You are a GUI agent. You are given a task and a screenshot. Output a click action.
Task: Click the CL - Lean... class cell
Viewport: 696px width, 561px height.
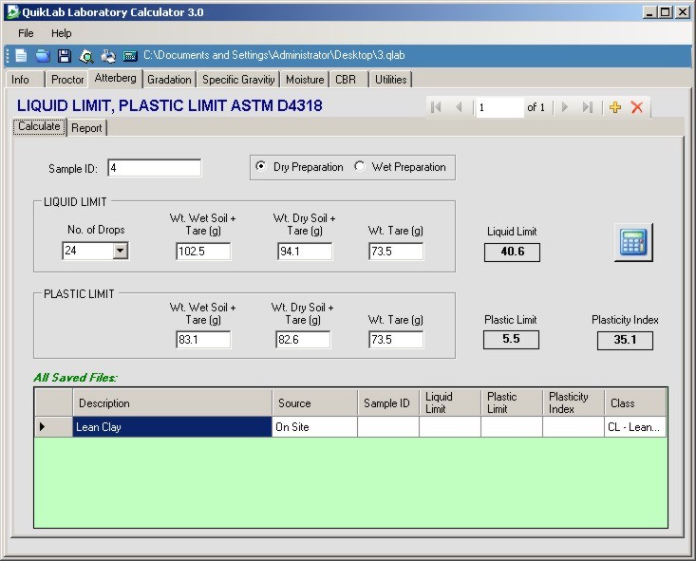point(635,427)
